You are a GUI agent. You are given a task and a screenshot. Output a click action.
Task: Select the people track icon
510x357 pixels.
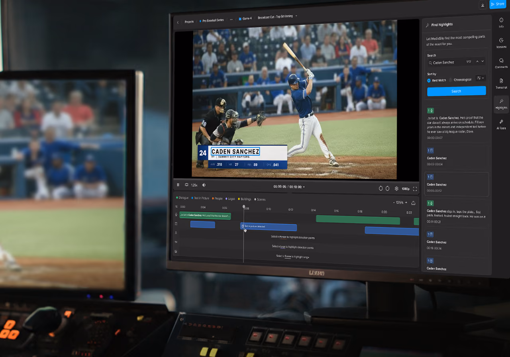click(176, 233)
